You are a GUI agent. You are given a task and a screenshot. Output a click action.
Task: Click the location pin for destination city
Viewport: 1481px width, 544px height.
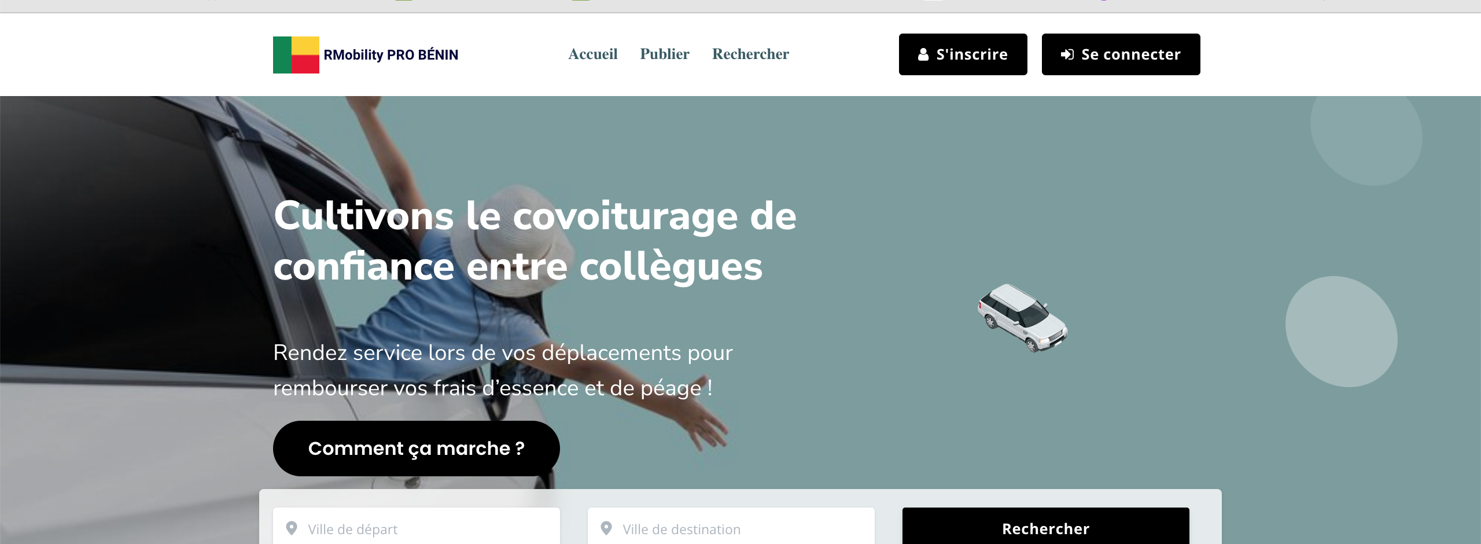(606, 528)
